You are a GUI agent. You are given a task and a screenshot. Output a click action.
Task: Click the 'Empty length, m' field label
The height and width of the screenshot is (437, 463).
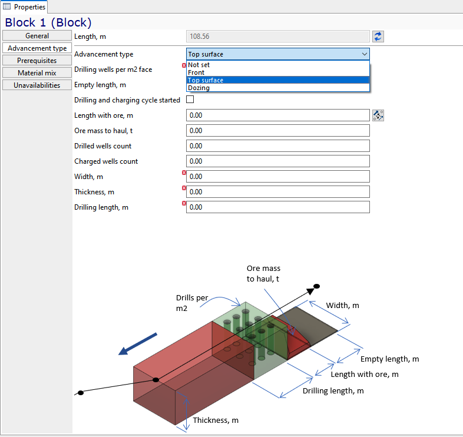pyautogui.click(x=100, y=85)
